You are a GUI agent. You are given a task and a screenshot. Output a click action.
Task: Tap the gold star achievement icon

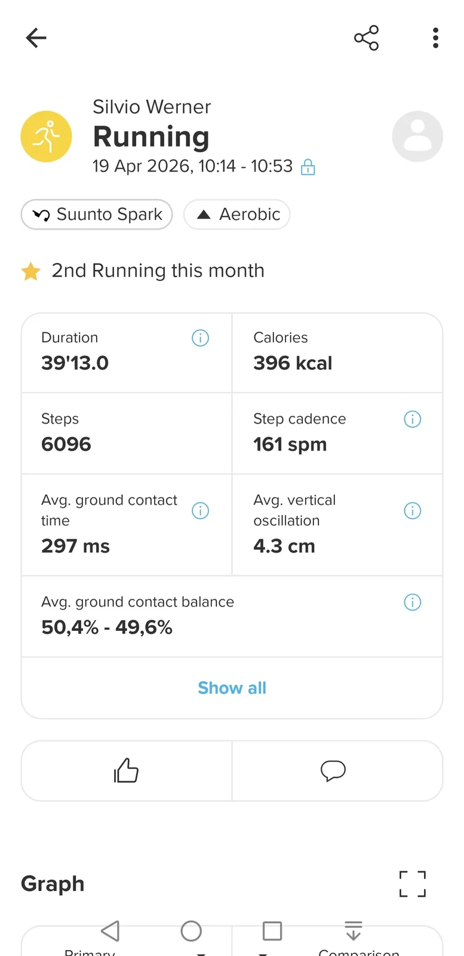point(30,271)
